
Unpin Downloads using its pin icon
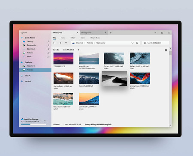48,49
